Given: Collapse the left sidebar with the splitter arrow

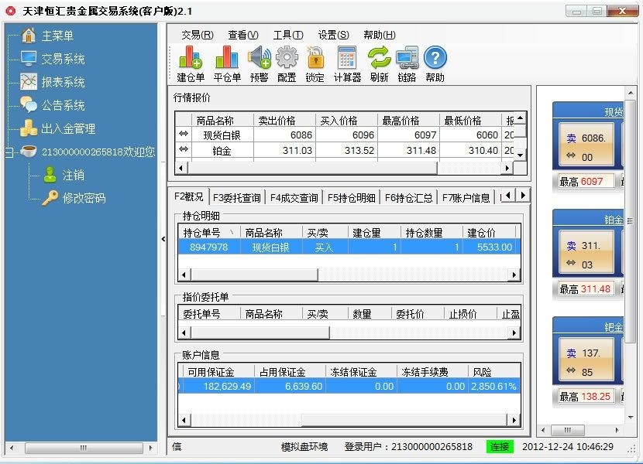Looking at the screenshot, I should 163,239.
